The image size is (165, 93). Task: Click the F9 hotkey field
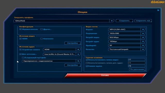[x=137, y=66]
